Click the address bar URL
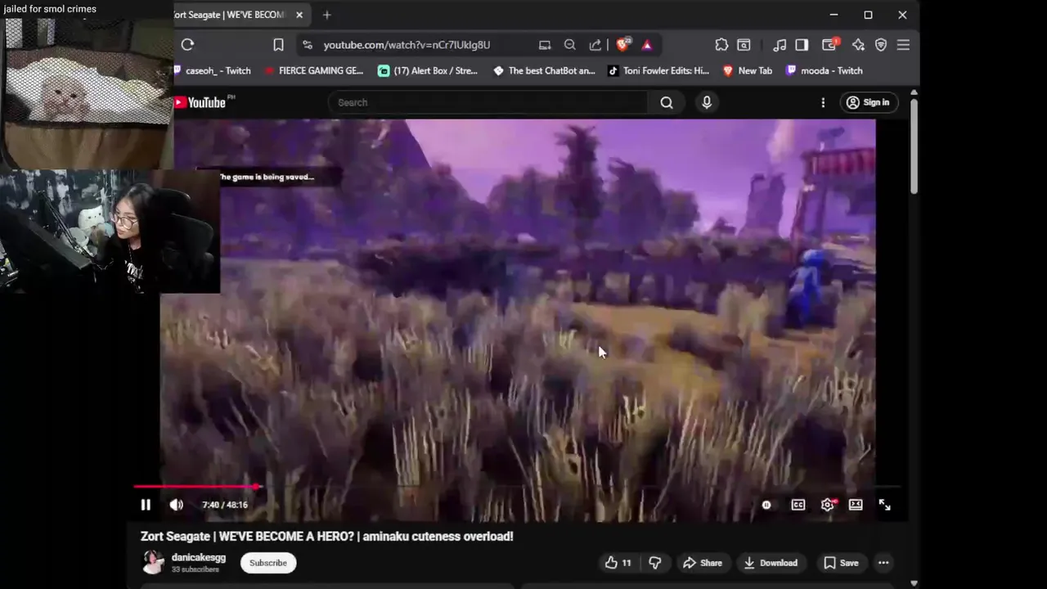 pyautogui.click(x=407, y=45)
